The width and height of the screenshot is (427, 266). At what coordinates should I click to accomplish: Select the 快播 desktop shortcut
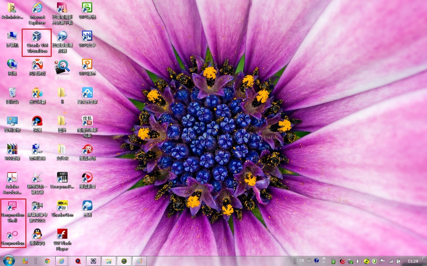(x=37, y=124)
